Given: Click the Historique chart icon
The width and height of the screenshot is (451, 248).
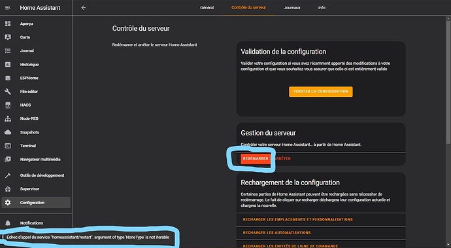Looking at the screenshot, I should [x=8, y=65].
